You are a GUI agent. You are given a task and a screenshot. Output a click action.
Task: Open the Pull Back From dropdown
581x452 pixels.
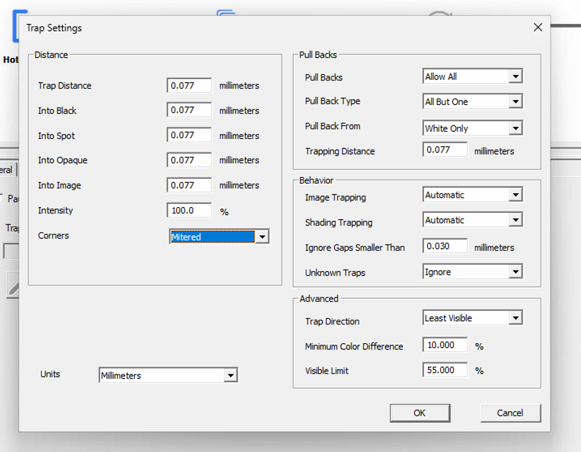(x=517, y=128)
